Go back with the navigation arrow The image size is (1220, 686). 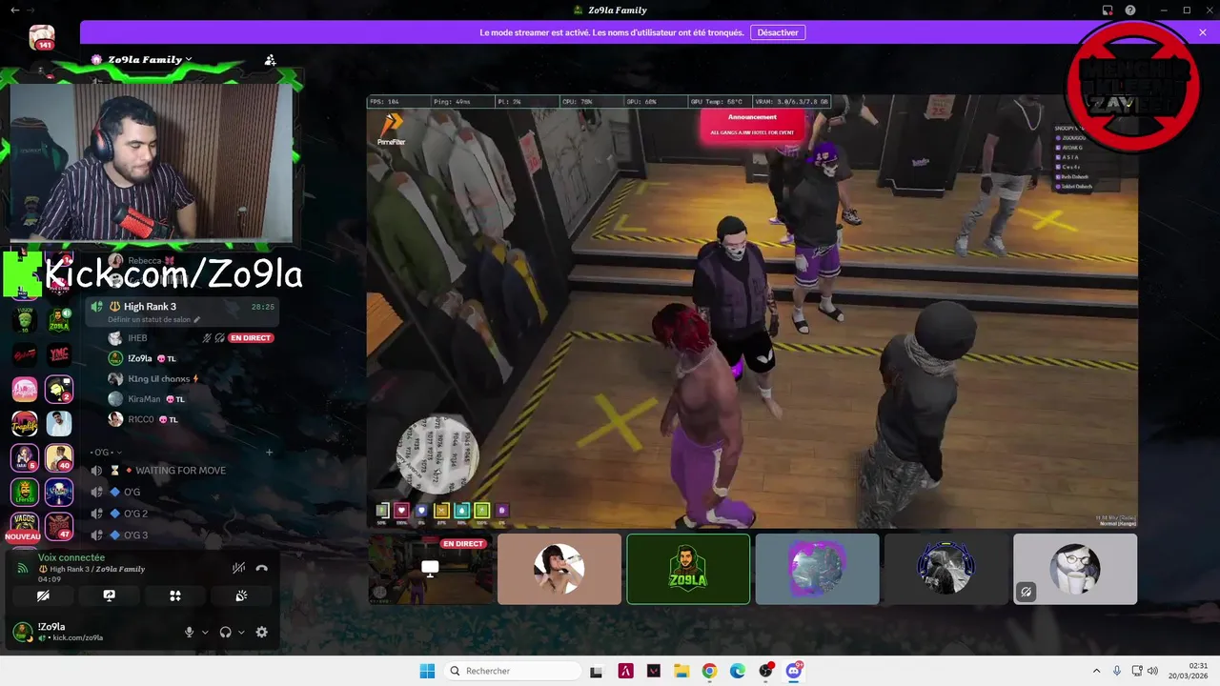[x=13, y=10]
